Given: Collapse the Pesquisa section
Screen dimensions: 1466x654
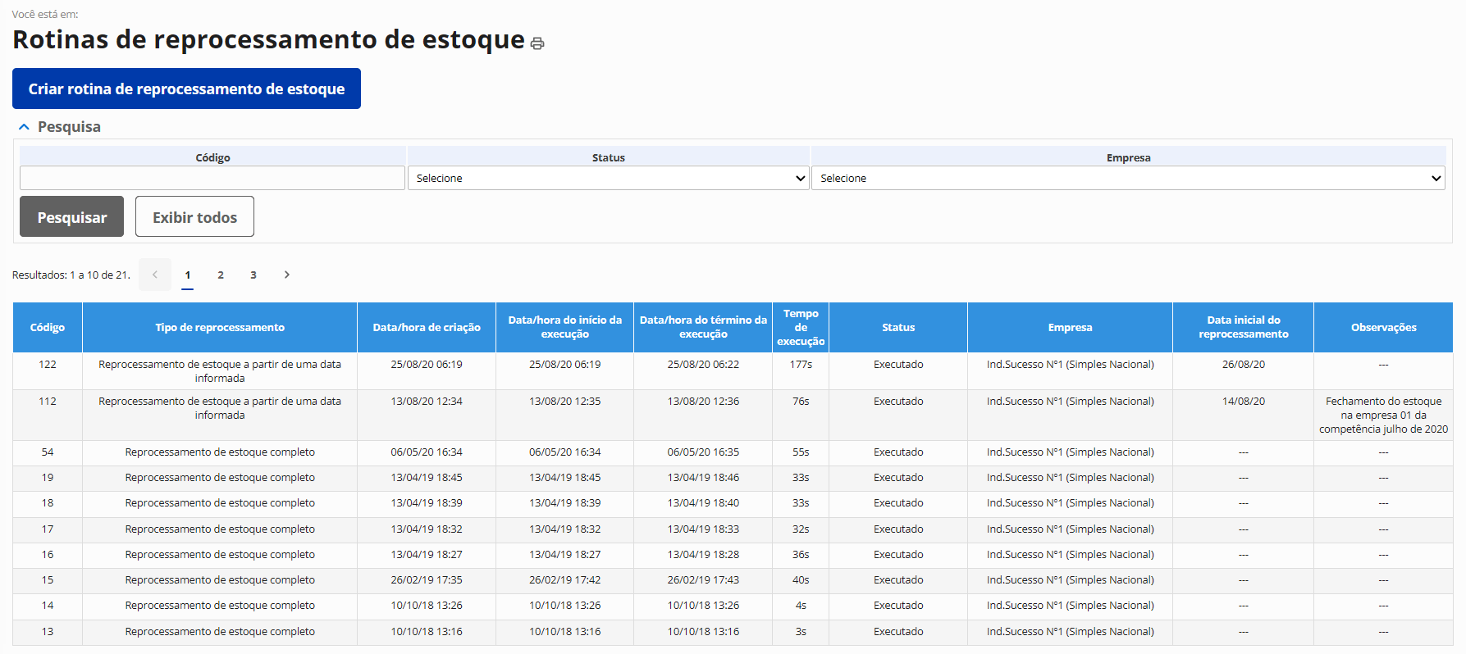Looking at the screenshot, I should [x=25, y=127].
